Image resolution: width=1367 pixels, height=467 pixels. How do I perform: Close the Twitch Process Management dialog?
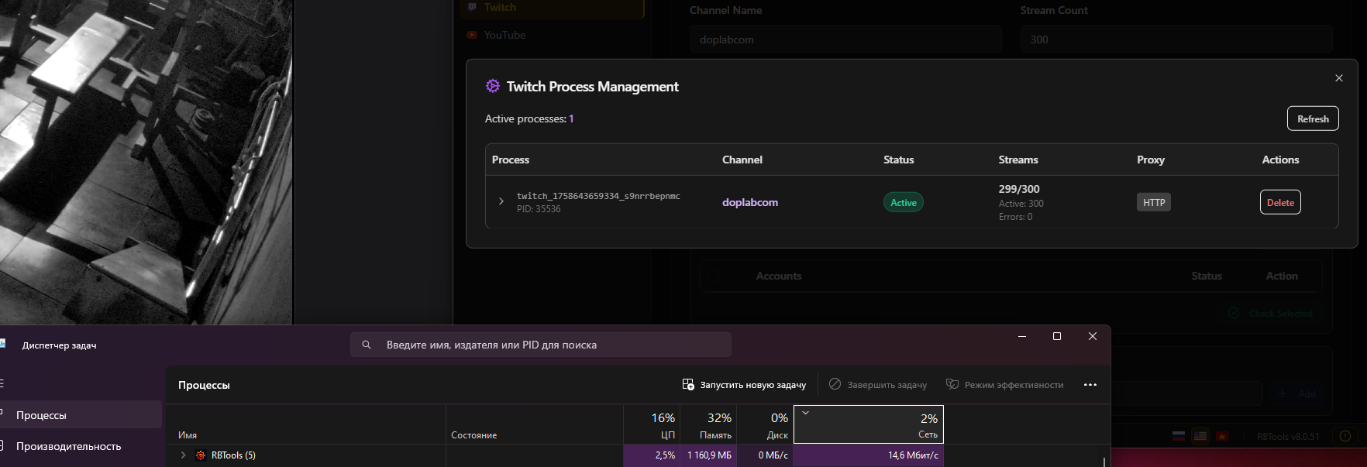1338,78
